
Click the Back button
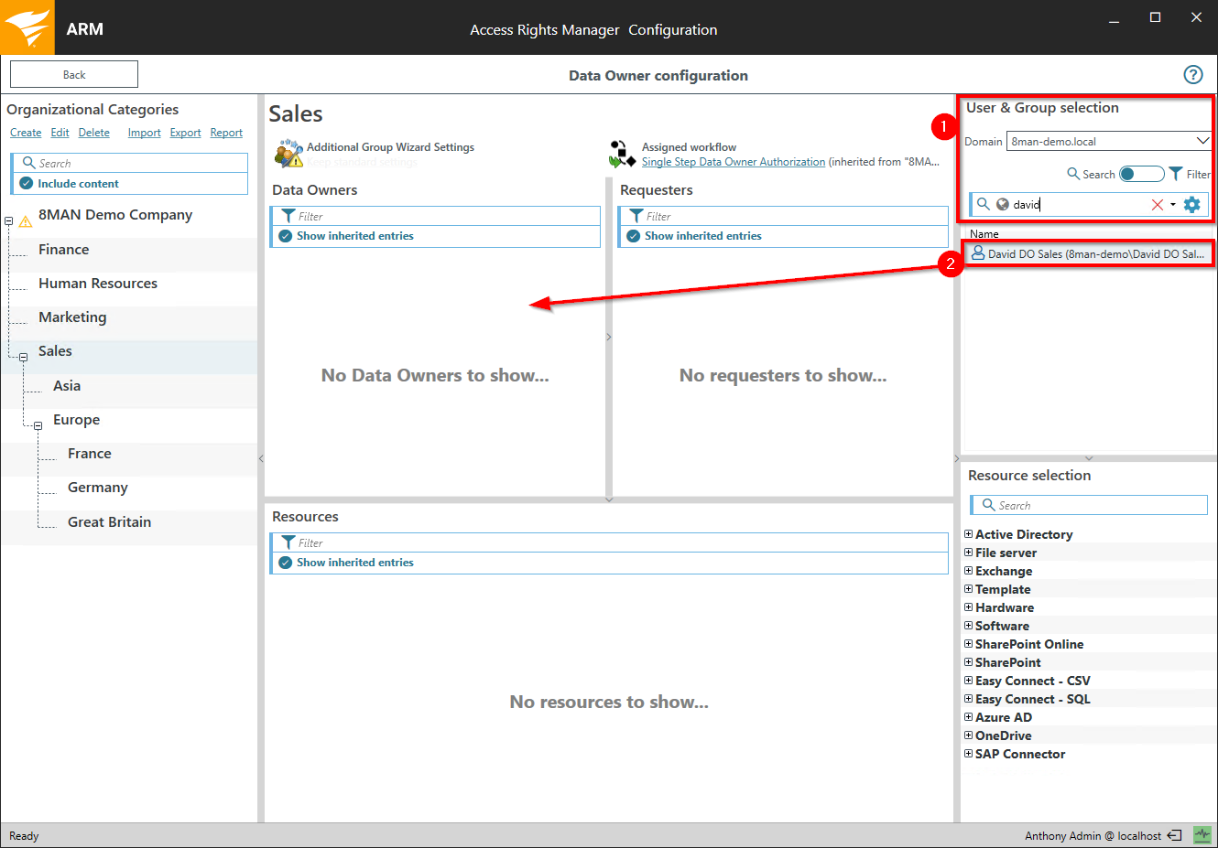tap(74, 75)
